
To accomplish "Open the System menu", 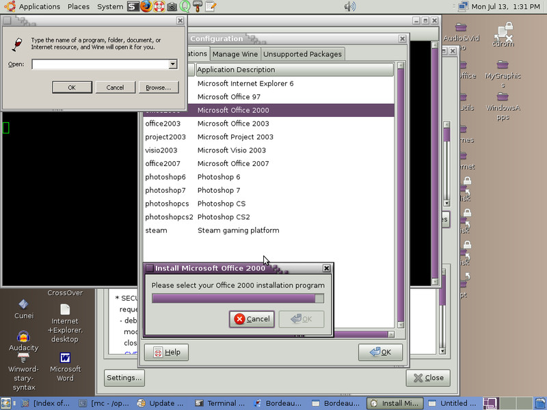I will tap(110, 6).
